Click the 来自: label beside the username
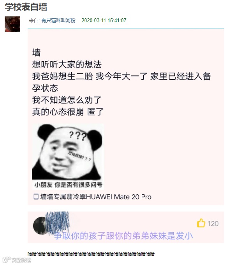The width and height of the screenshot is (234, 265). (34, 20)
